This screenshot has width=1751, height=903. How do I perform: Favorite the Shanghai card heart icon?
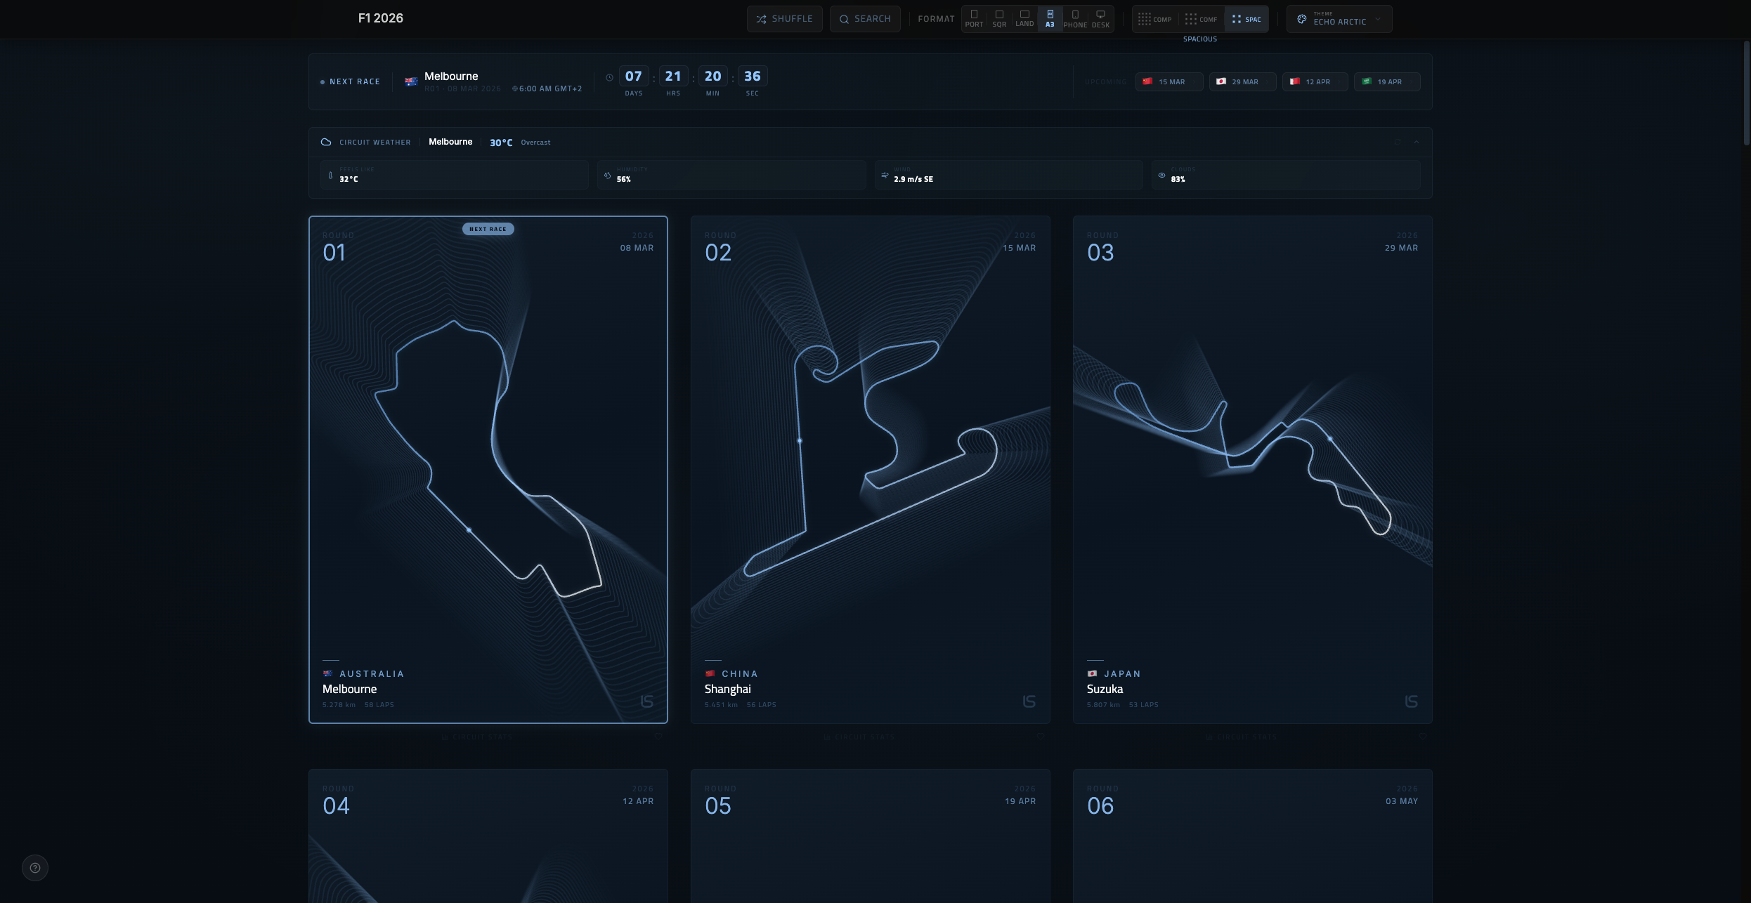point(1040,737)
